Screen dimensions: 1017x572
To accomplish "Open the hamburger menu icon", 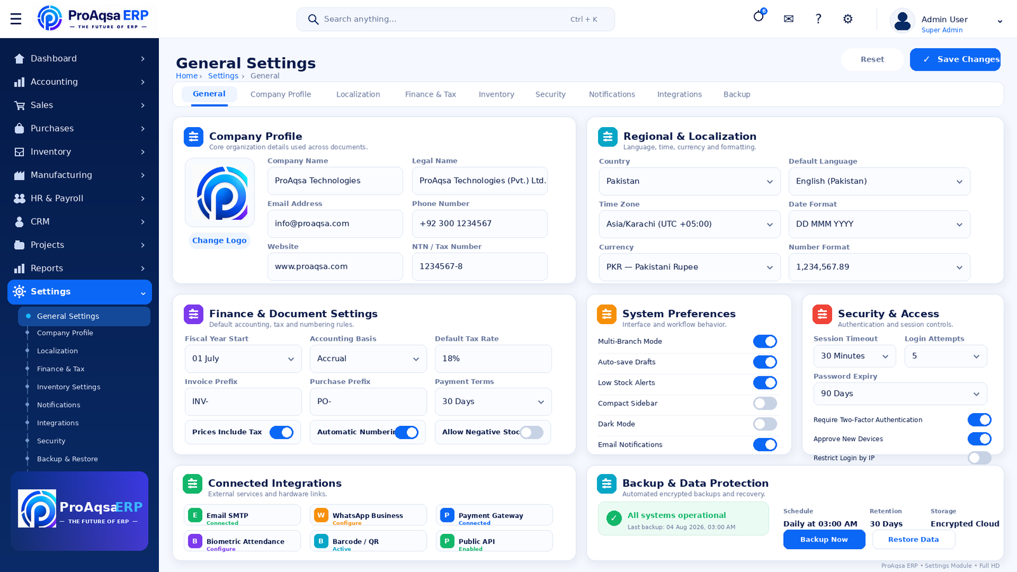I will [x=16, y=19].
